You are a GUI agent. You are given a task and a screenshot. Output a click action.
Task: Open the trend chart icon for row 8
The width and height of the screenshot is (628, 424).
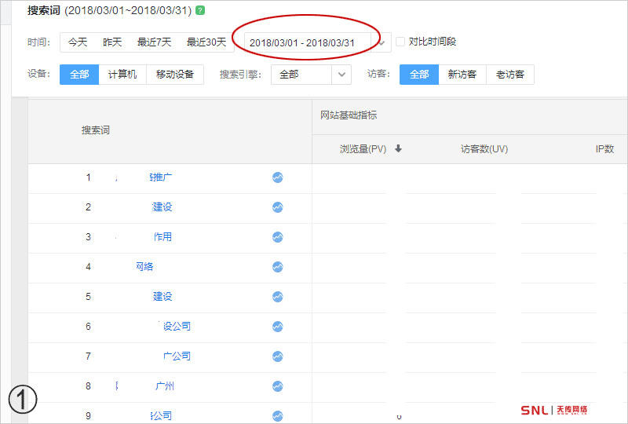277,386
